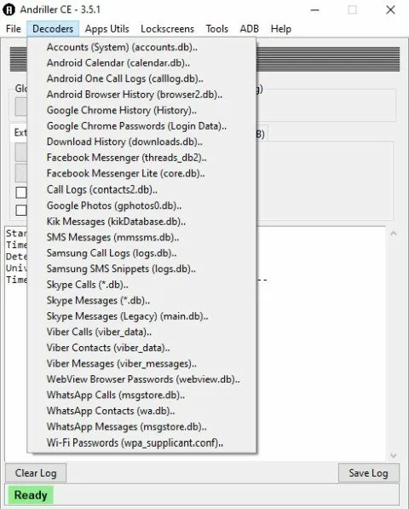Click the Andriller app logo icon

tap(9, 9)
